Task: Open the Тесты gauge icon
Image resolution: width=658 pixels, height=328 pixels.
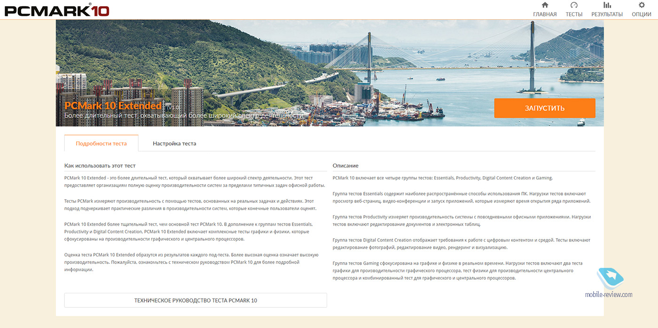Action: tap(574, 5)
